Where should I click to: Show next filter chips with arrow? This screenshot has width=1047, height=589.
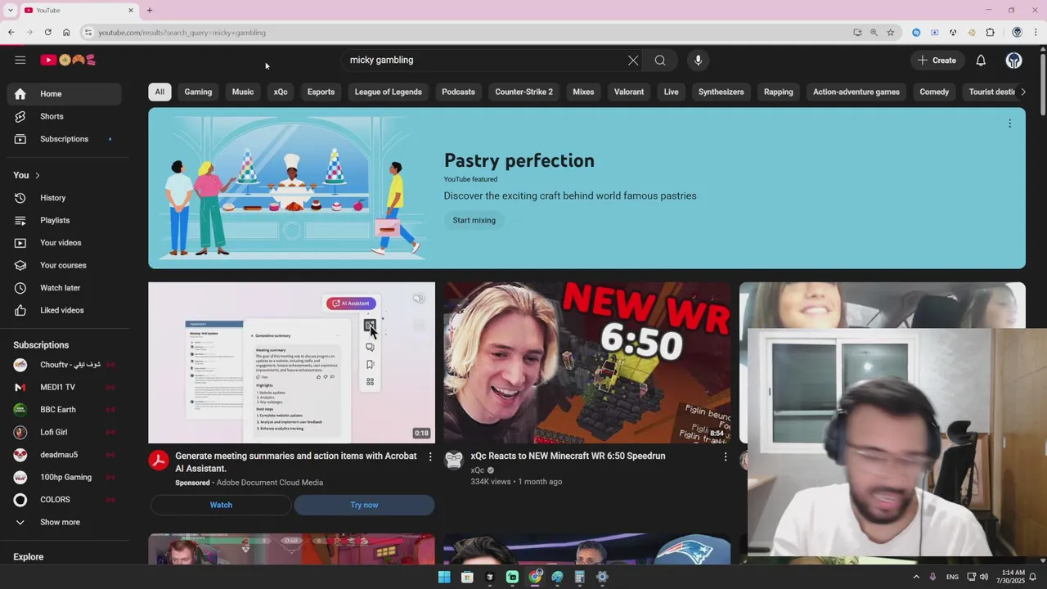(x=1022, y=92)
